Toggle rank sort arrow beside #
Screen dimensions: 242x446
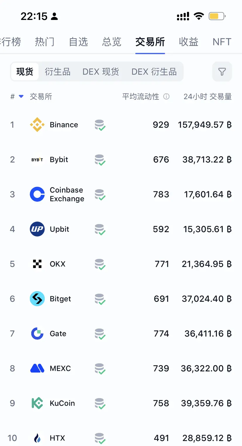21,96
